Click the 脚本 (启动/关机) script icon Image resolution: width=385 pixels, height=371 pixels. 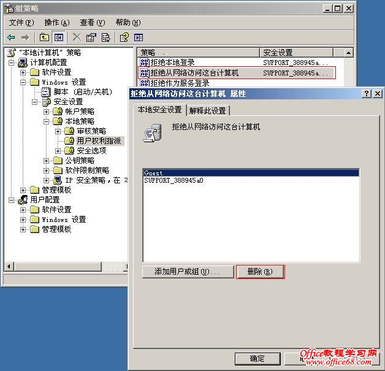click(x=45, y=92)
